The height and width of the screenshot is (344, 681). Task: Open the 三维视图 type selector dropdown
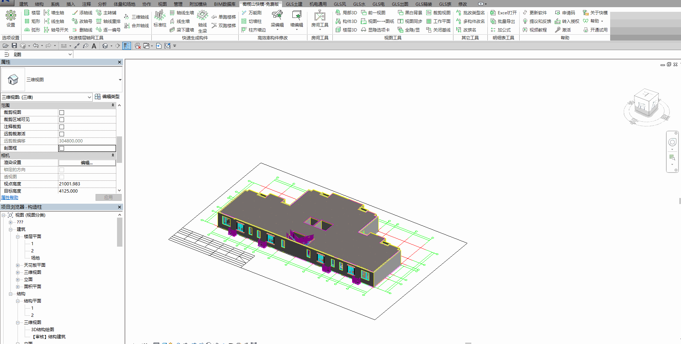(120, 79)
